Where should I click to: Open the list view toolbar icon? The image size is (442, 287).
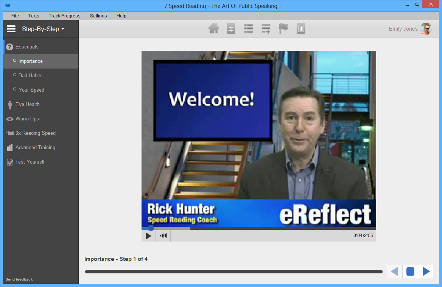(x=248, y=29)
